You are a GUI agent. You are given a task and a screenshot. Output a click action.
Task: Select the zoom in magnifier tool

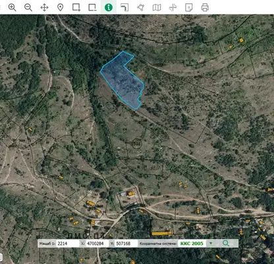[12, 7]
